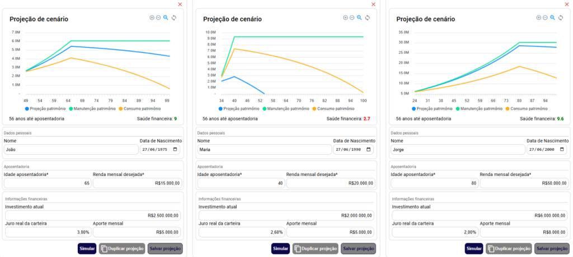Click Salvar projeção in João's card
This screenshot has width=573, height=257.
point(165,249)
